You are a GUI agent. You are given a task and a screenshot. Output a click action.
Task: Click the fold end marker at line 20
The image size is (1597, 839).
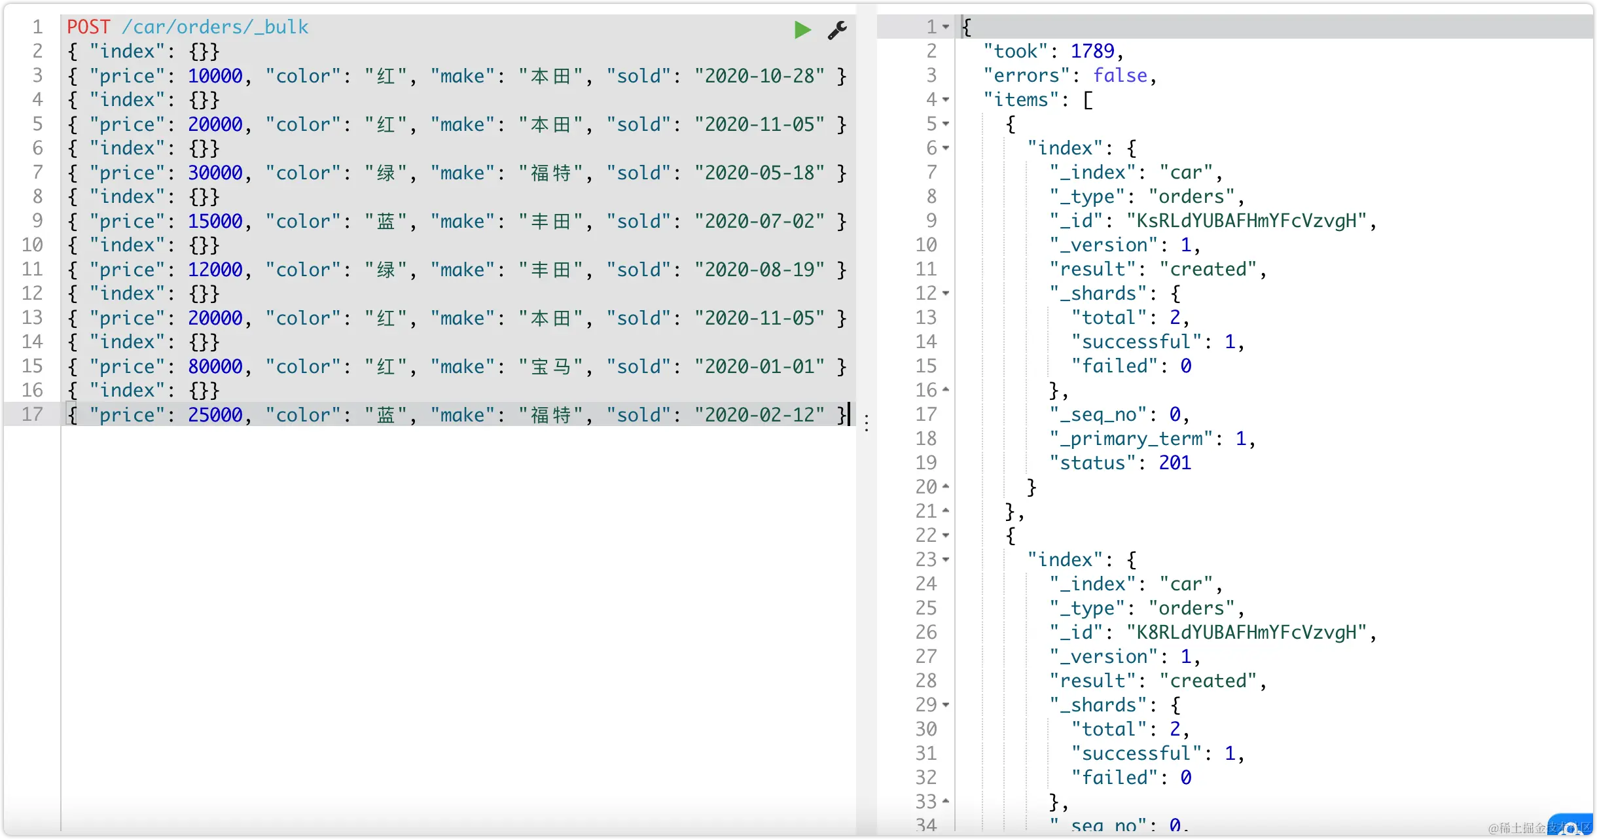(x=946, y=487)
